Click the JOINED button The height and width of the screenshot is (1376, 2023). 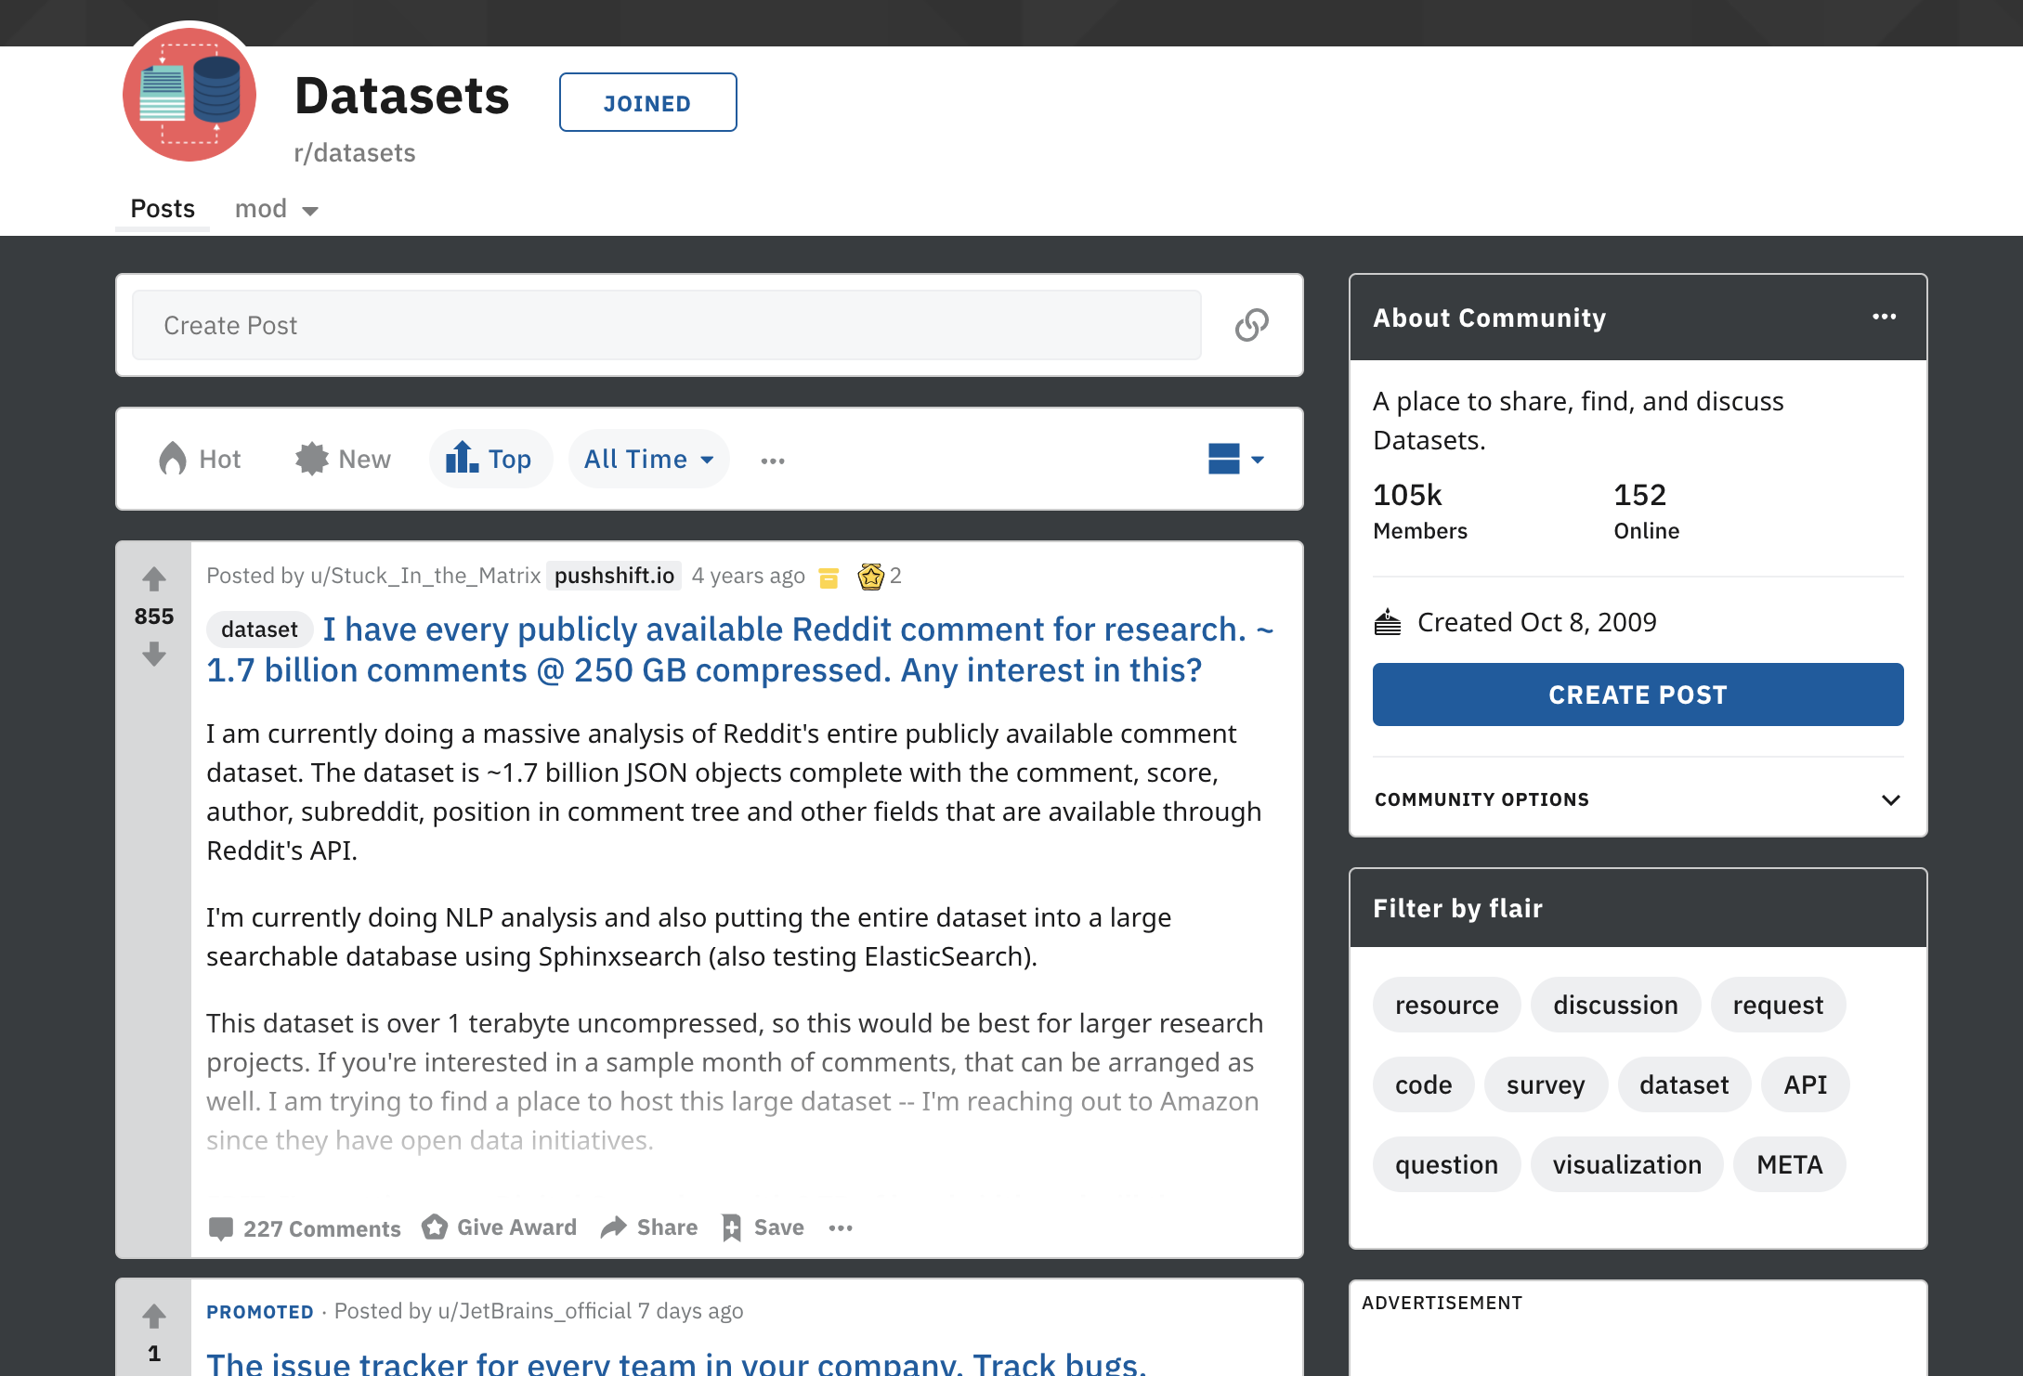pos(647,102)
